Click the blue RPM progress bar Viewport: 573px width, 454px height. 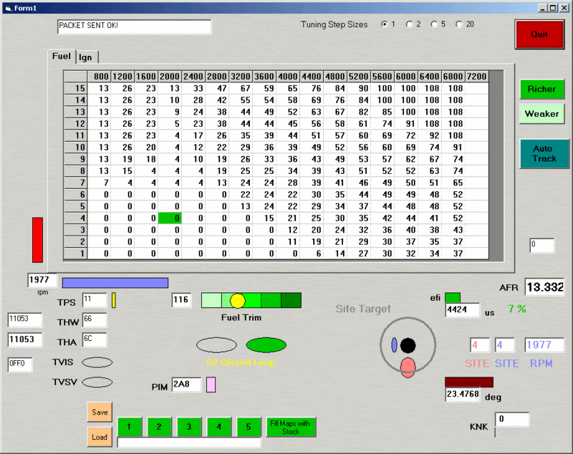pos(115,283)
